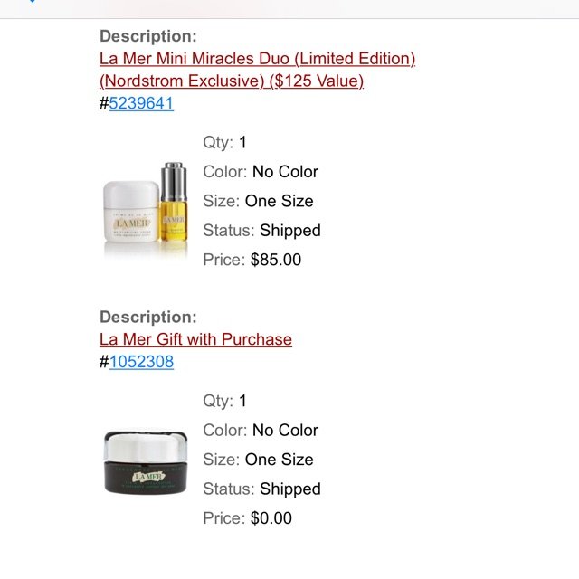Click Shipped status of the $0.00 item

pyautogui.click(x=289, y=489)
